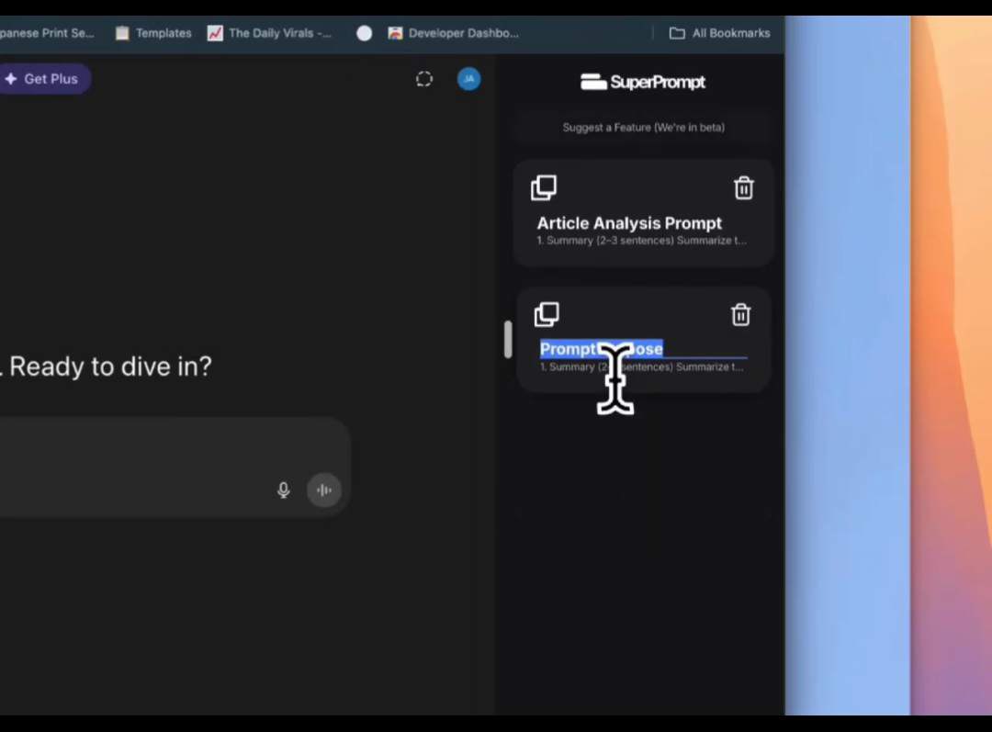Viewport: 992px width, 732px height.
Task: Open The Daily Virals bookmark
Action: click(270, 33)
